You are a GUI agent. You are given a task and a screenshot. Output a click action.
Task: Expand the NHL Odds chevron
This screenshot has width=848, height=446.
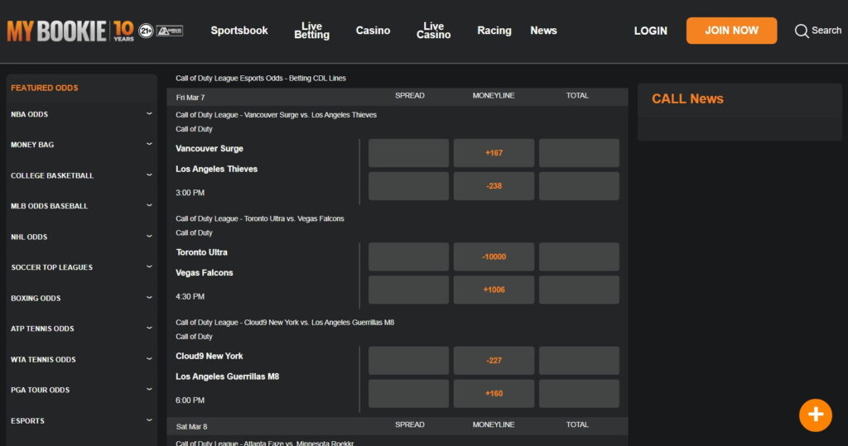pos(149,237)
